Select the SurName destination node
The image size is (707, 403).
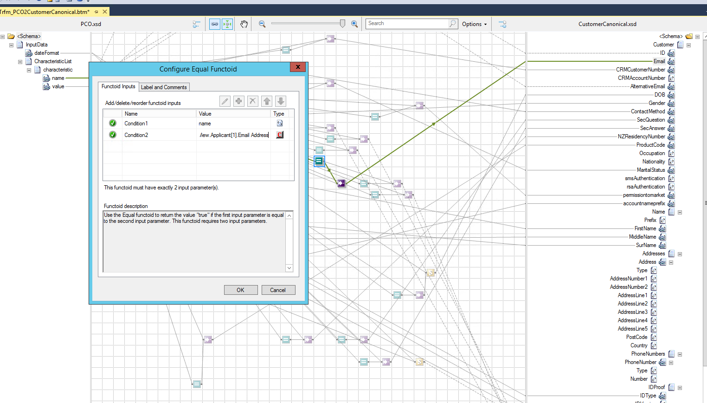(x=646, y=245)
